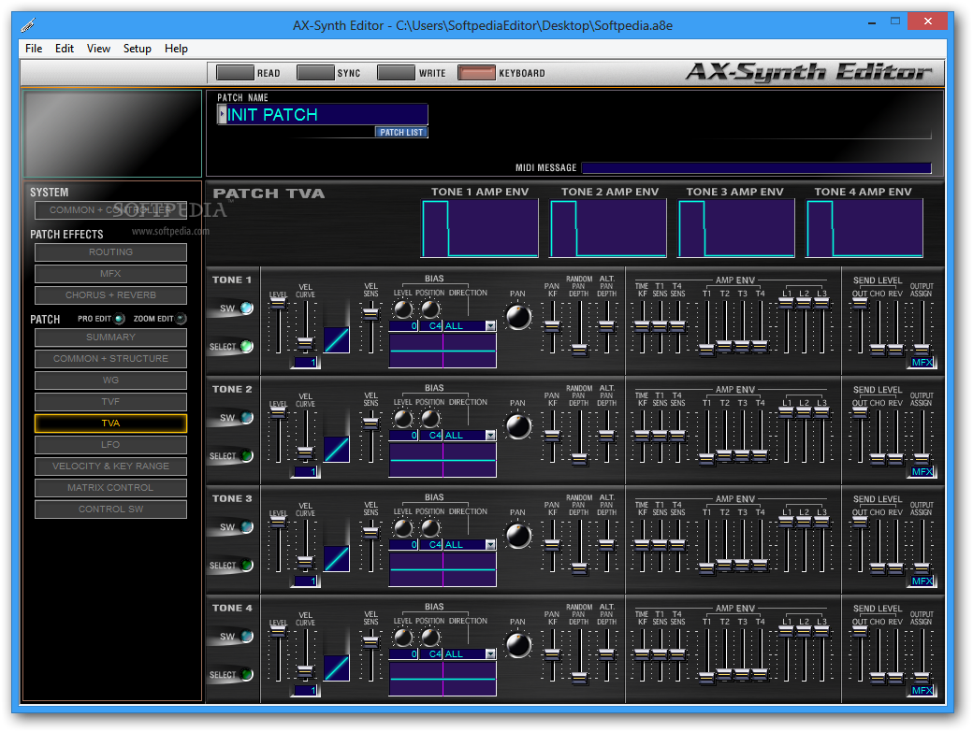Screen dimensions: 973x732
Task: Open the COMMON + STRUCTURE page
Action: (110, 359)
